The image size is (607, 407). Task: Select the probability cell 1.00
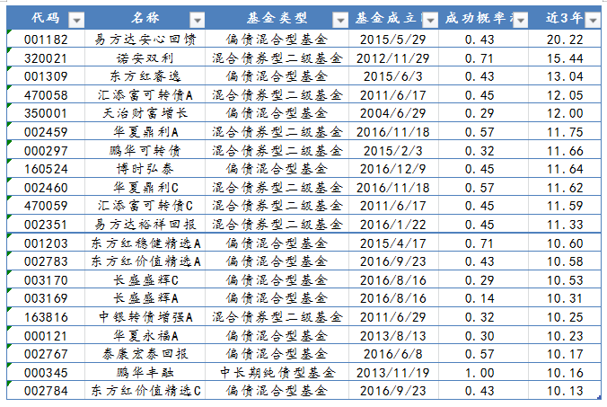pyautogui.click(x=483, y=373)
